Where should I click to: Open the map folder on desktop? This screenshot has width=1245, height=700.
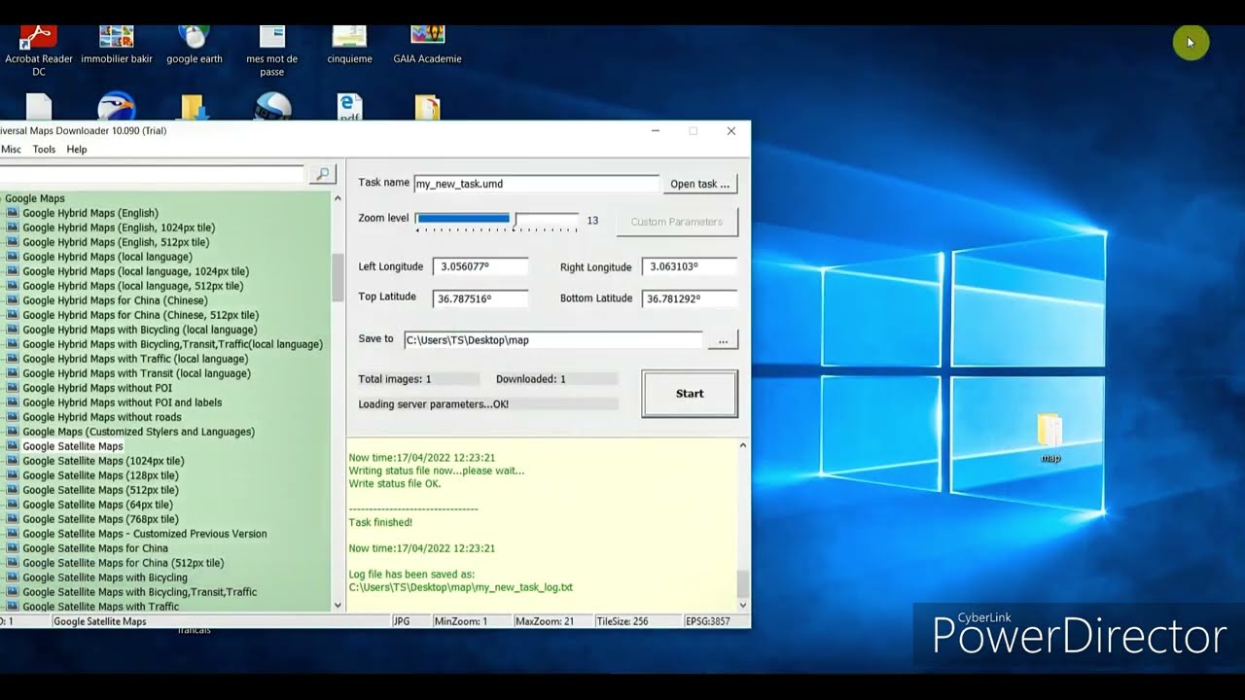pos(1050,438)
